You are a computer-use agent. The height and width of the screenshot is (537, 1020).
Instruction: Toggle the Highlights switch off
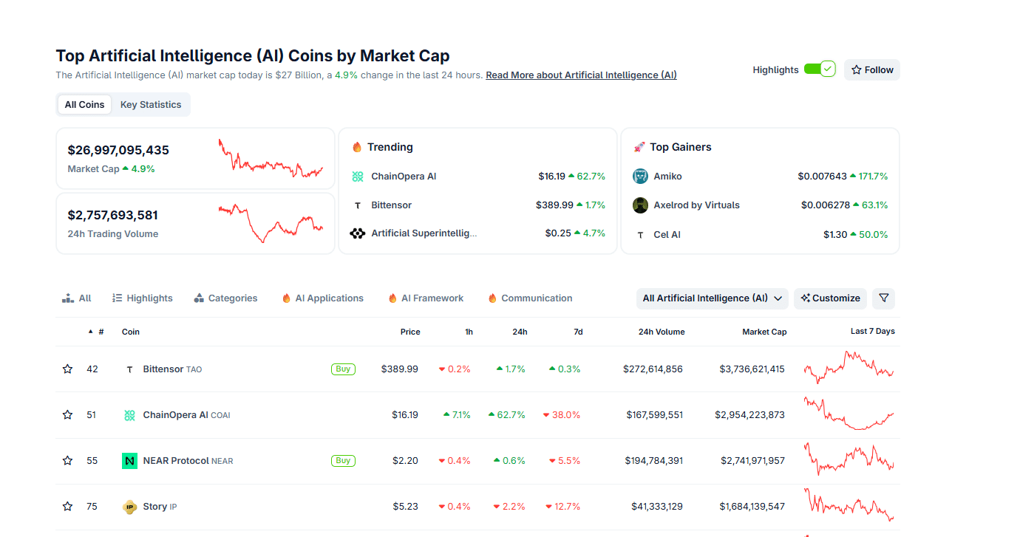[819, 69]
